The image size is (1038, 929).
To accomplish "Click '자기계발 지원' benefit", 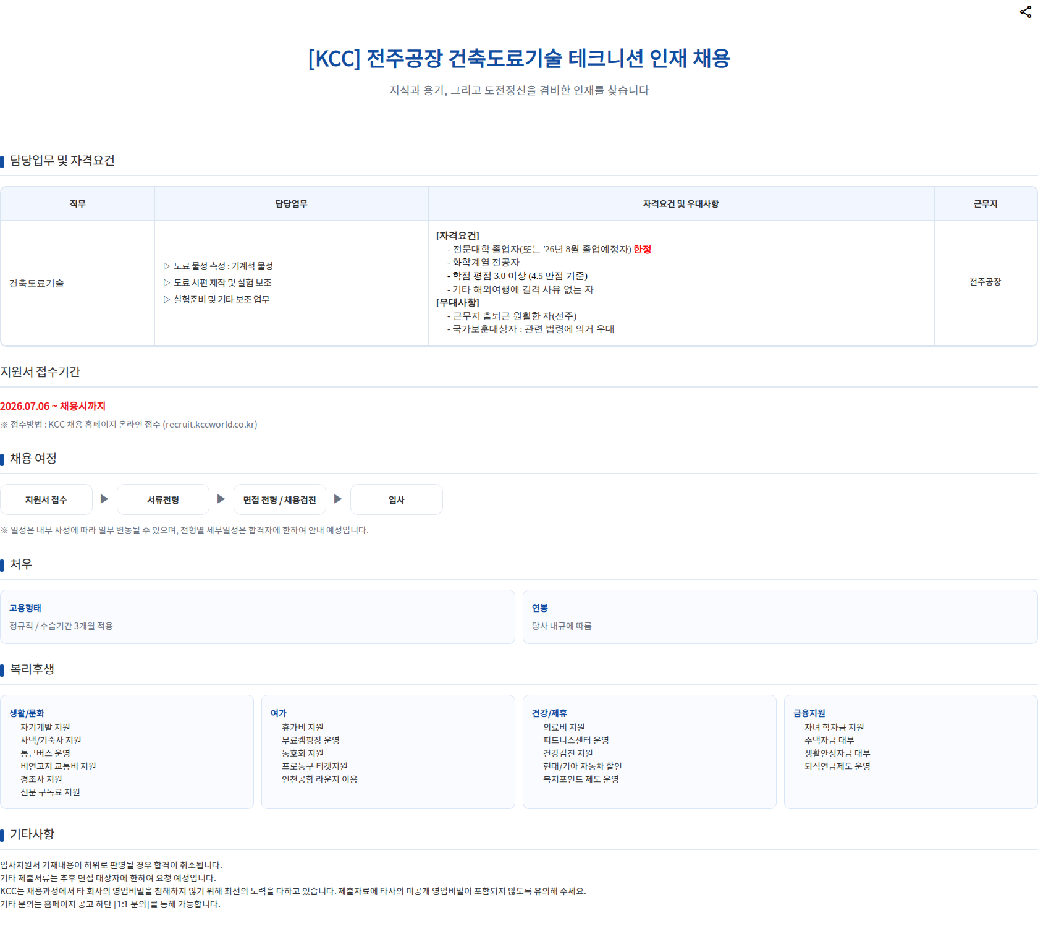I will point(45,728).
